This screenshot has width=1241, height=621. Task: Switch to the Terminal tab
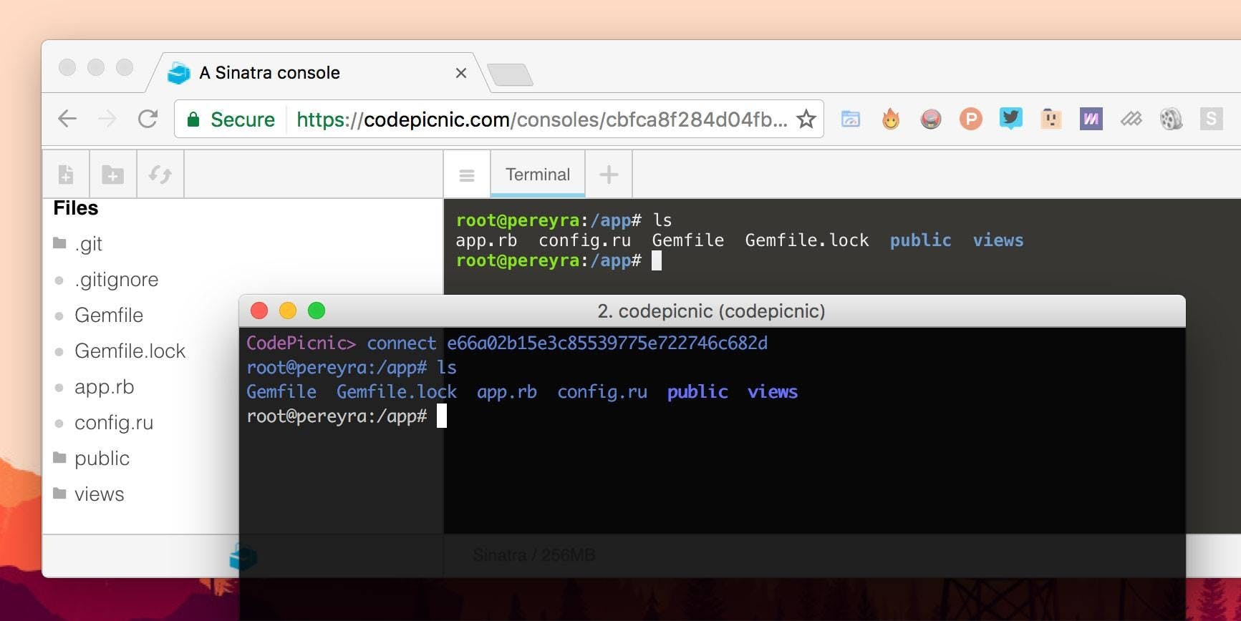[x=538, y=175]
